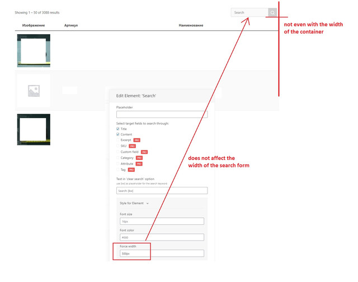Viewport: 358px width, 282px height.
Task: Click the Edit Element: 'Search' heading
Action: (x=136, y=96)
